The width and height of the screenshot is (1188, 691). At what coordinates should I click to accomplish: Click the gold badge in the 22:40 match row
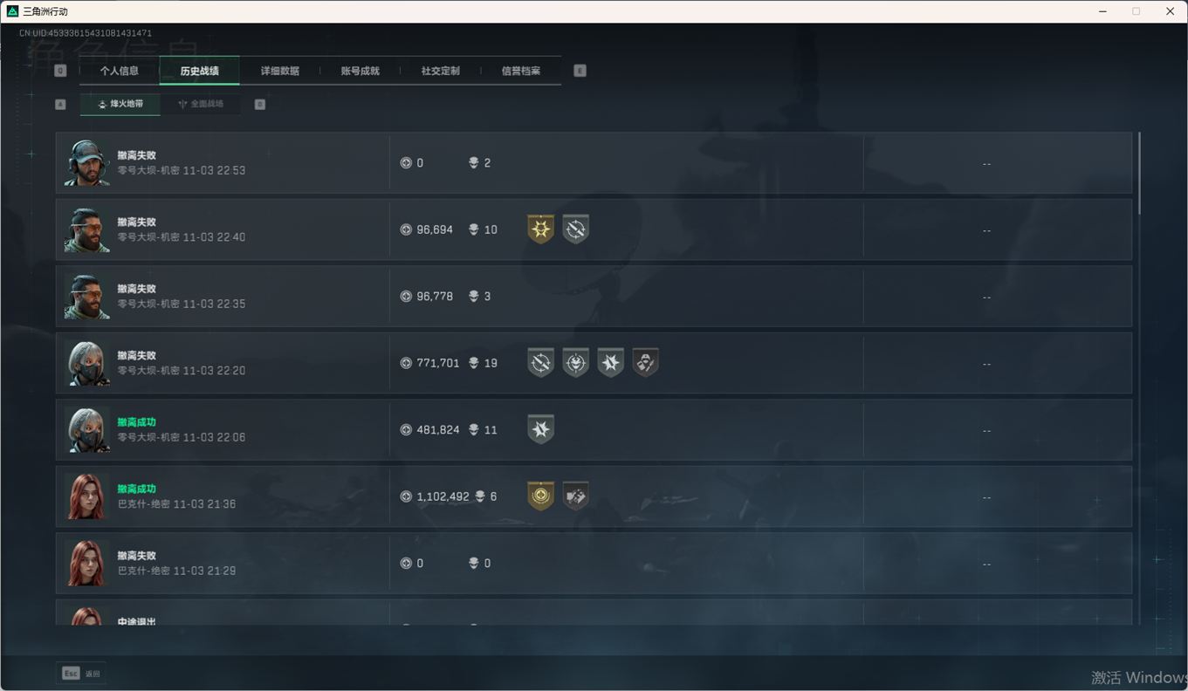tap(540, 229)
